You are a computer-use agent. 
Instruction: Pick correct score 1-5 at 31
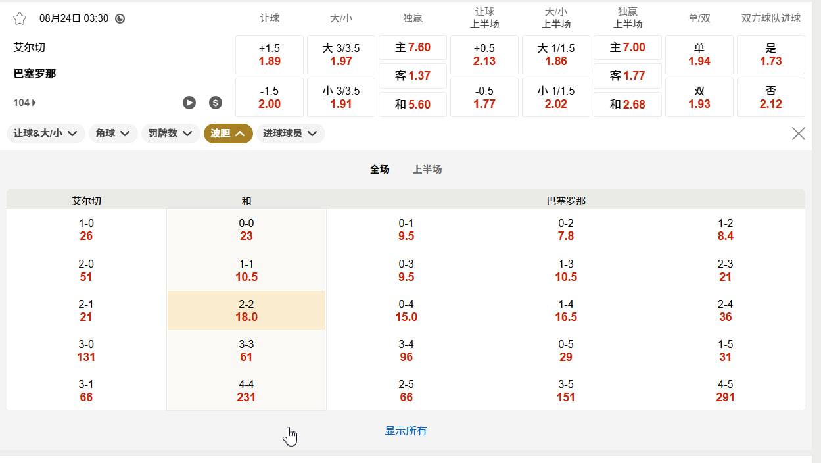726,351
